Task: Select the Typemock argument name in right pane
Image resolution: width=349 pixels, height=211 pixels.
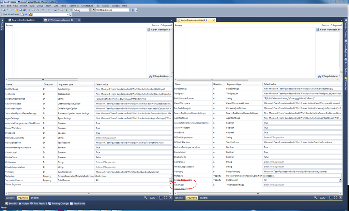Action: (x=179, y=185)
